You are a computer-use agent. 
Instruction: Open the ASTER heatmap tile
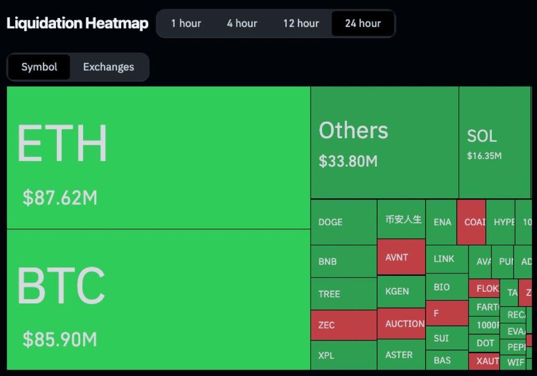click(x=401, y=355)
